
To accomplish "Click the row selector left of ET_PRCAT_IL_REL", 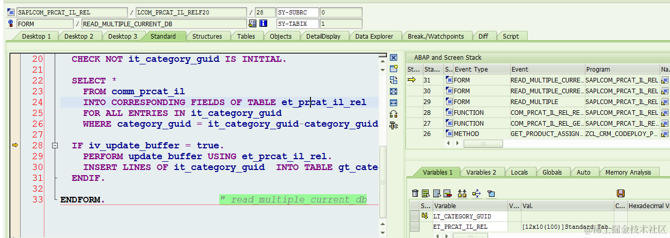I will coord(415,227).
